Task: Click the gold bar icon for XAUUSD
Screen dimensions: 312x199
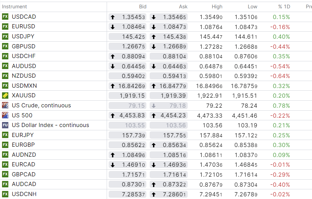Action: [5, 96]
